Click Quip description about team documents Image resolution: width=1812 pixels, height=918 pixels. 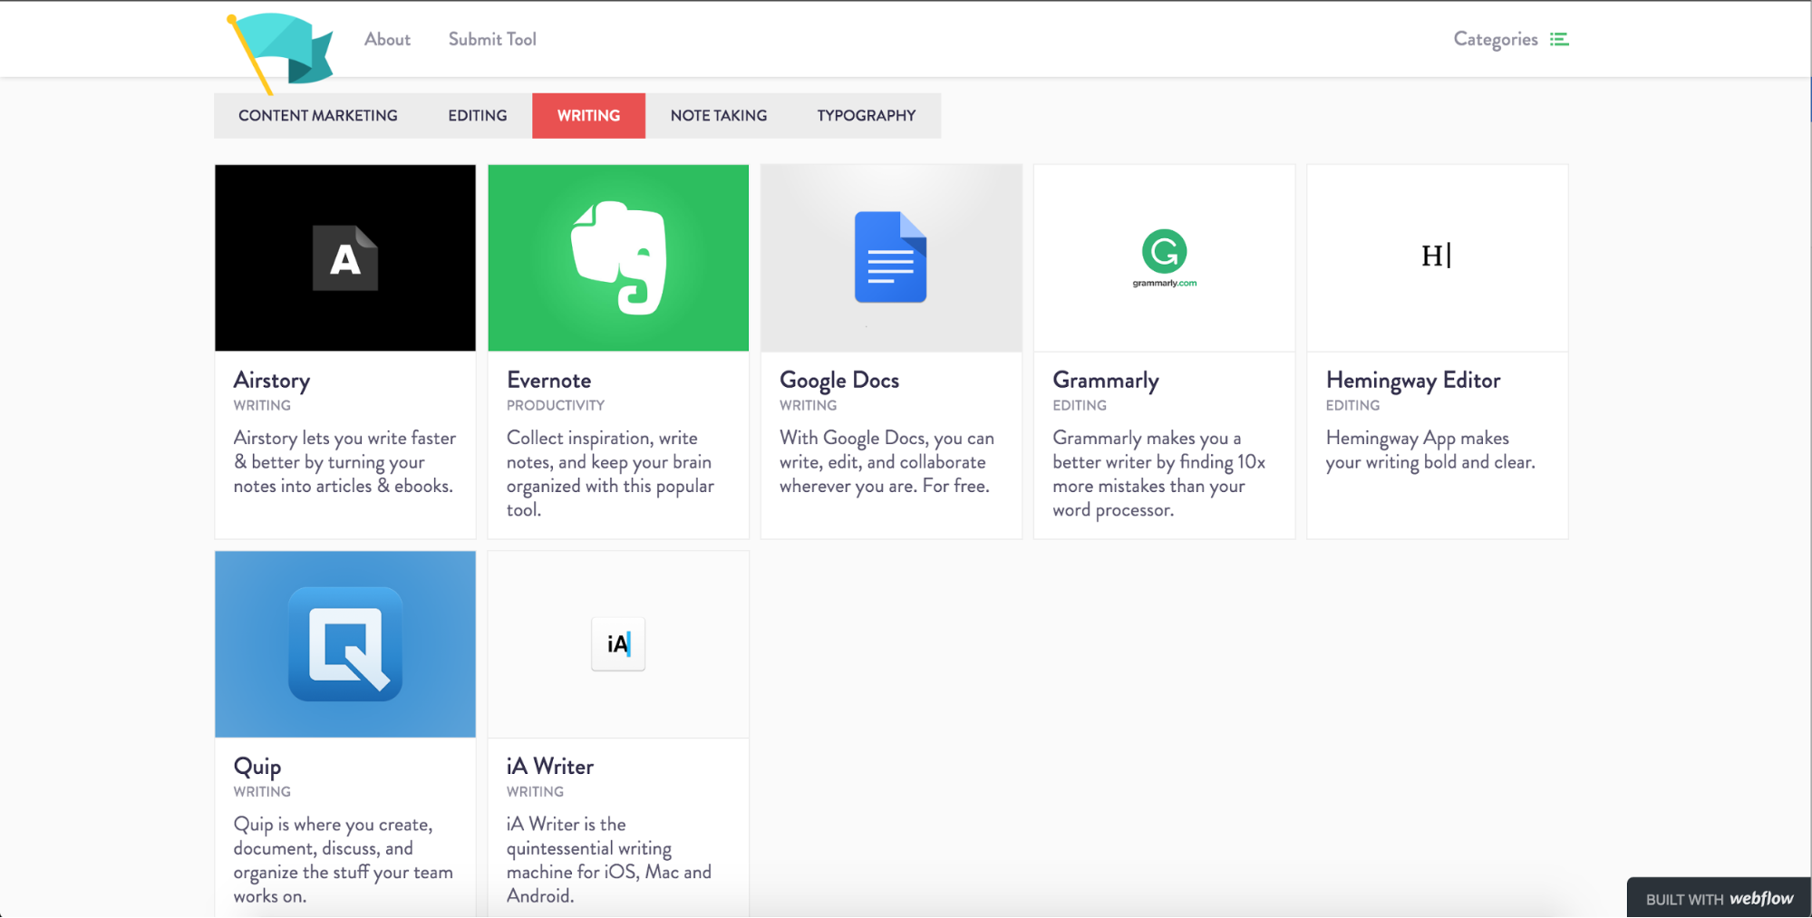pyautogui.click(x=343, y=860)
